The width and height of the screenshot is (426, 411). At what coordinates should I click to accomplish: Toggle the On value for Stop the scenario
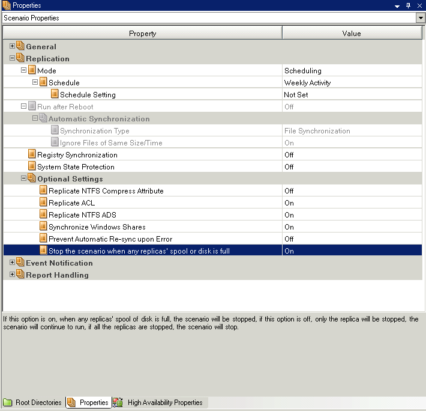pyautogui.click(x=289, y=251)
